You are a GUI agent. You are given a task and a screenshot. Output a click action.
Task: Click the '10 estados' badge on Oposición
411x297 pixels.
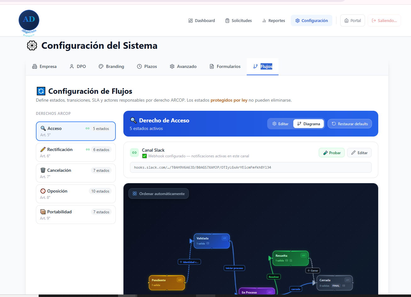pos(100,191)
